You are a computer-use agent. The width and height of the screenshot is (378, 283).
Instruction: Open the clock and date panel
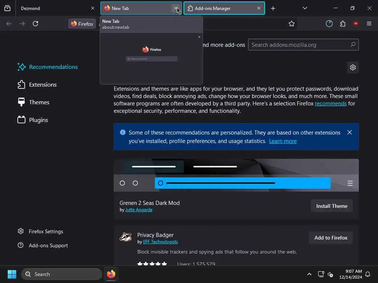click(x=351, y=274)
